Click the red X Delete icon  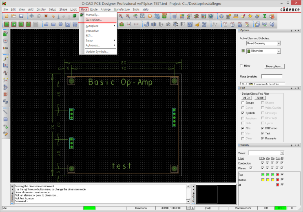point(46,16)
